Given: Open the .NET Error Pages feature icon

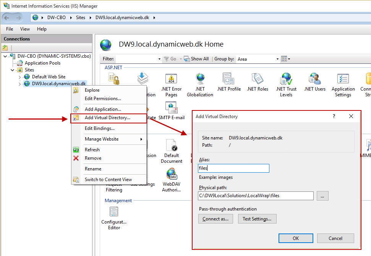Looking at the screenshot, I should (x=171, y=79).
